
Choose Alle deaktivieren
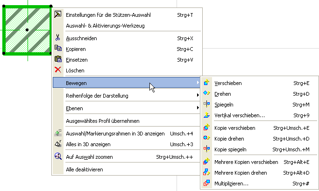coord(85,170)
